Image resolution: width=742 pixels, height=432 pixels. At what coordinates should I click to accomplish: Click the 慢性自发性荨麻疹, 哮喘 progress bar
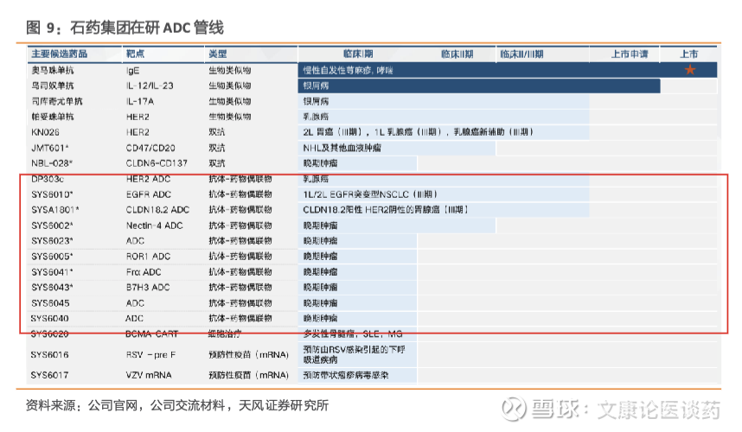click(508, 71)
